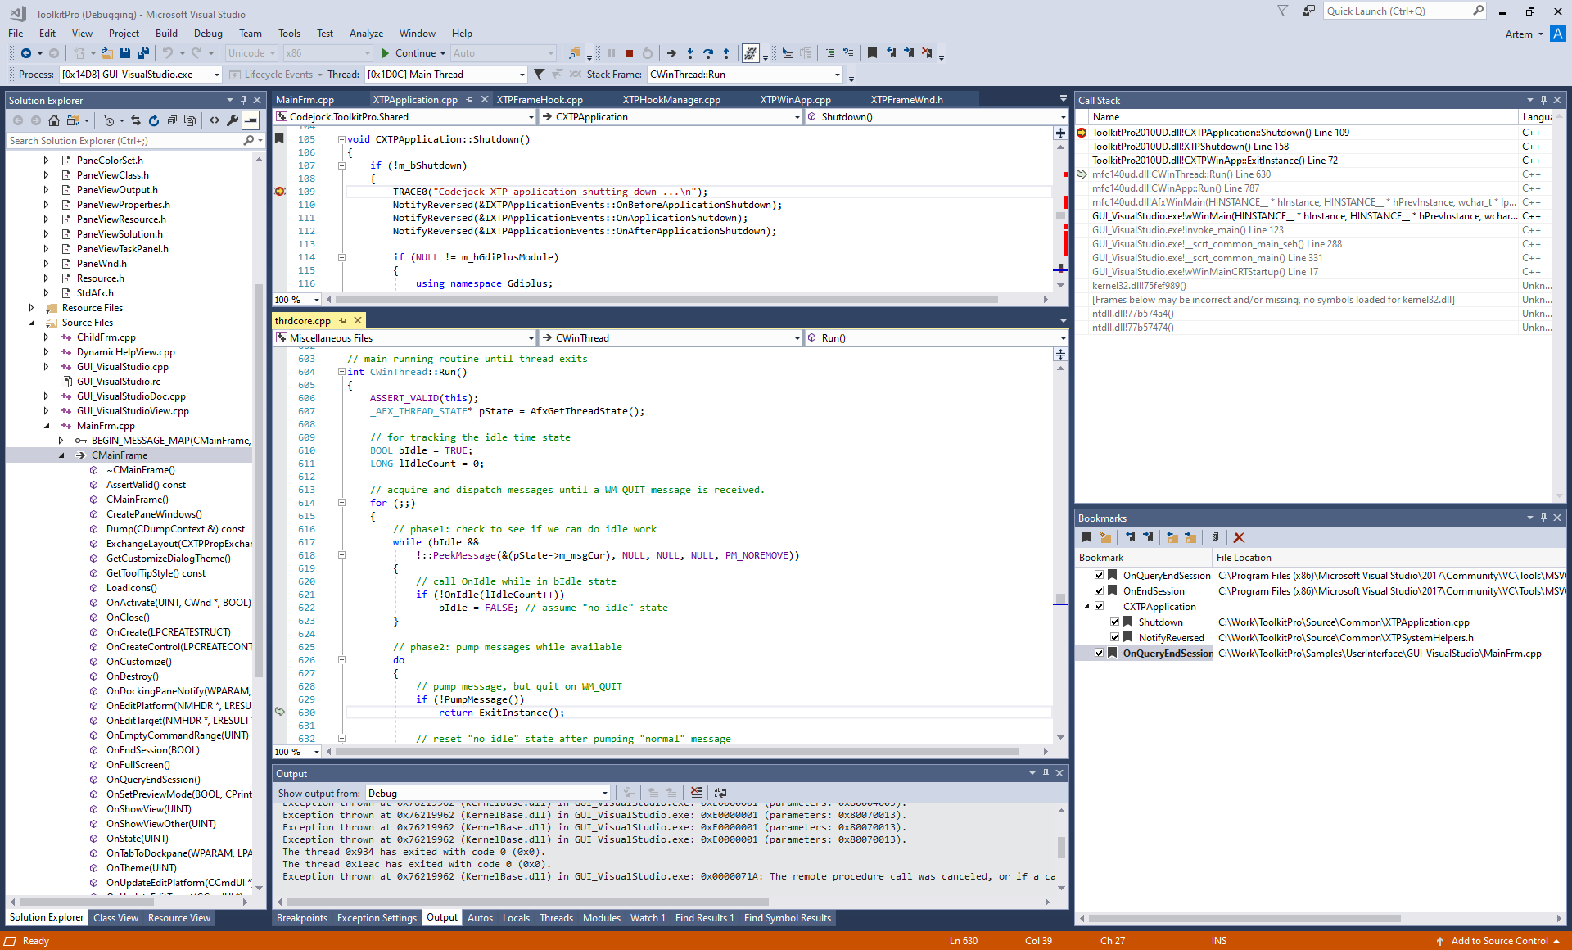Screen dimensions: 1572x950
Task: Clear all bookmarks icon in main toolbar
Action: pos(927,53)
